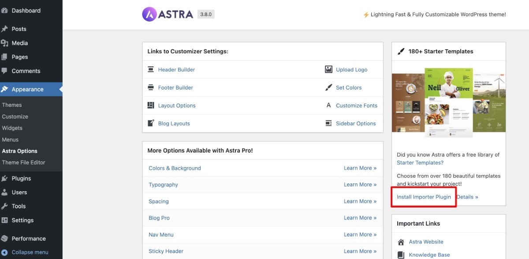529x259 pixels.
Task: Open Pages in the admin menu
Action: click(x=20, y=57)
